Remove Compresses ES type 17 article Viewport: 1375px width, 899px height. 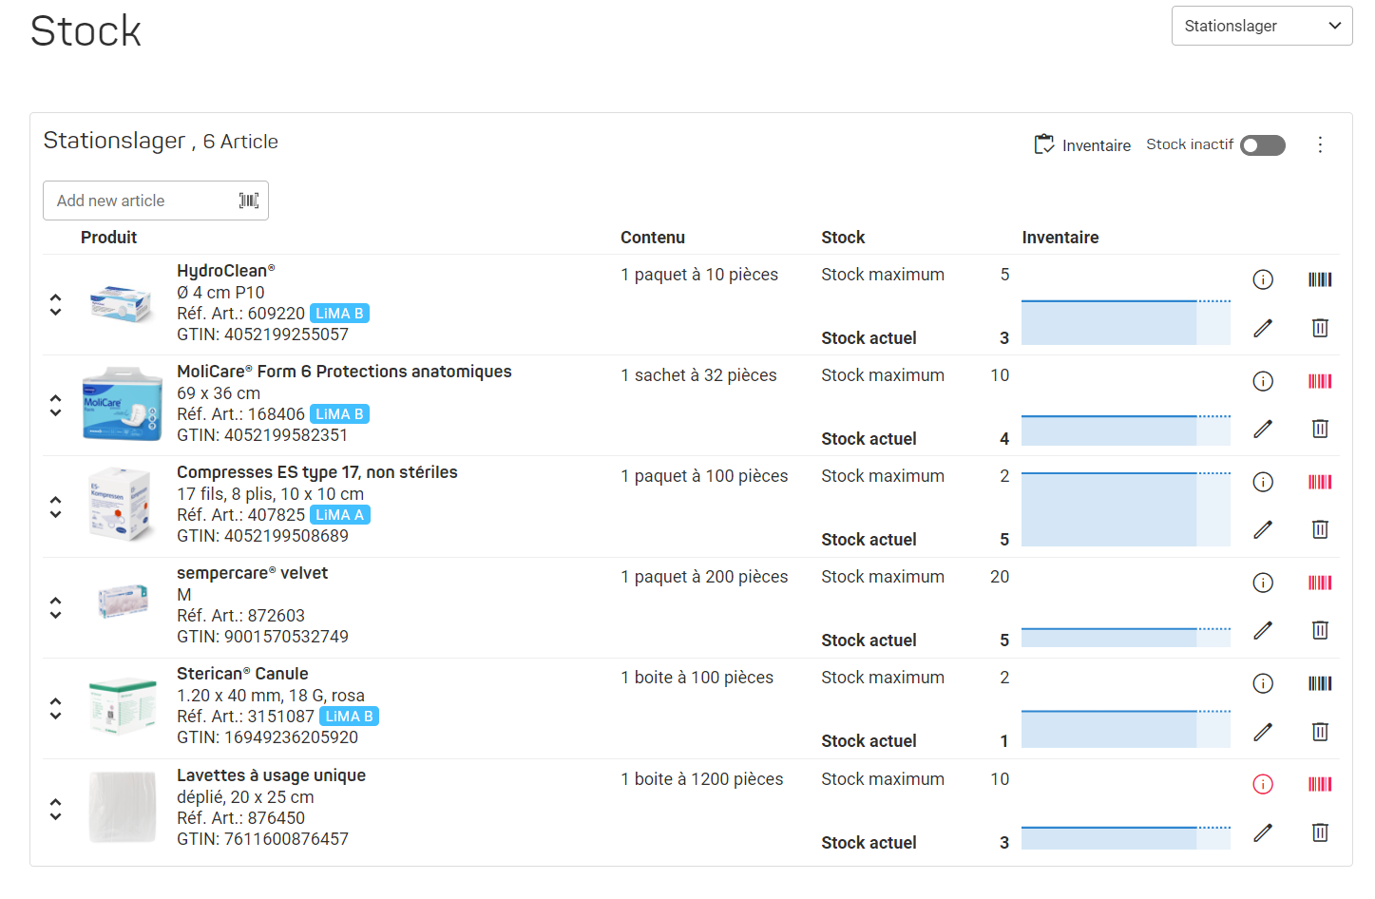[x=1320, y=529]
